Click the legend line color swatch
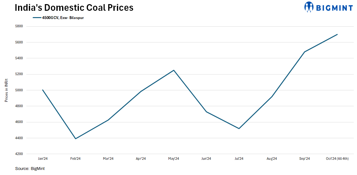Image resolution: width=357 pixels, height=175 pixels. pos(37,18)
